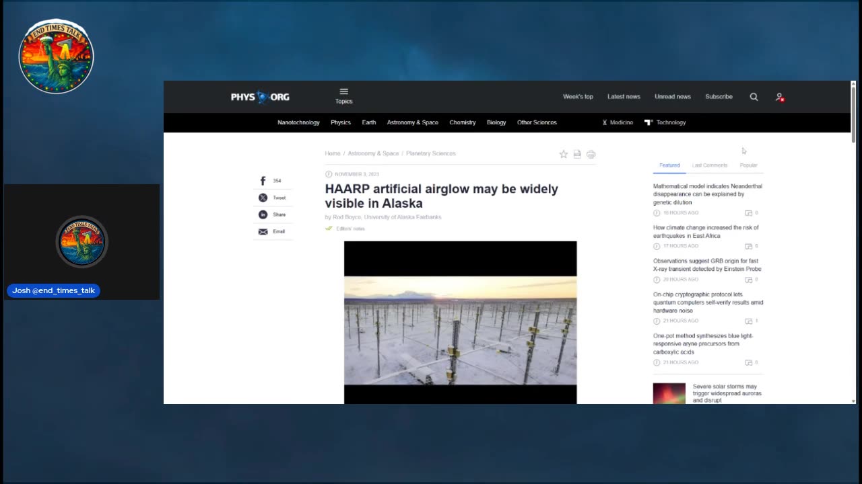Image resolution: width=862 pixels, height=484 pixels.
Task: Open comments icon for Neanderthal article
Action: pyautogui.click(x=748, y=213)
